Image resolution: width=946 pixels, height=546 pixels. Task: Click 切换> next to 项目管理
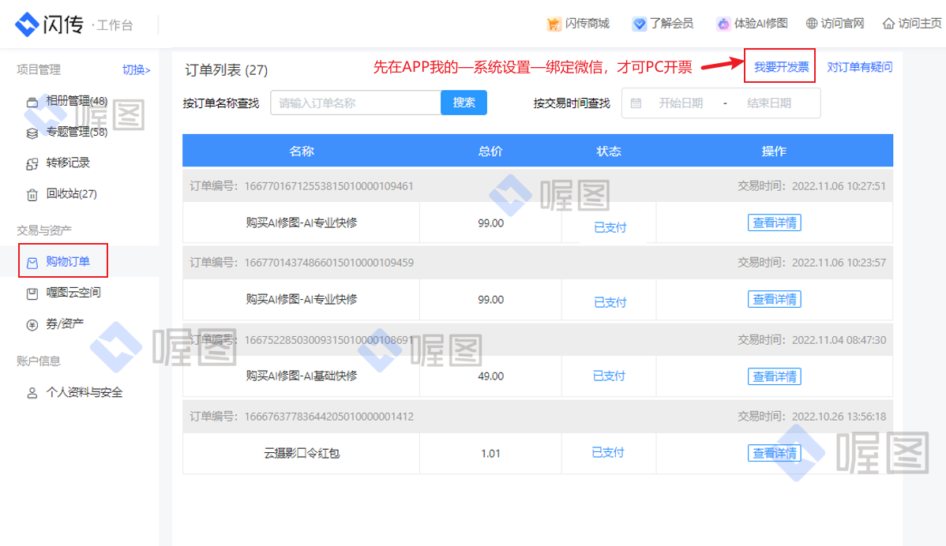(137, 70)
